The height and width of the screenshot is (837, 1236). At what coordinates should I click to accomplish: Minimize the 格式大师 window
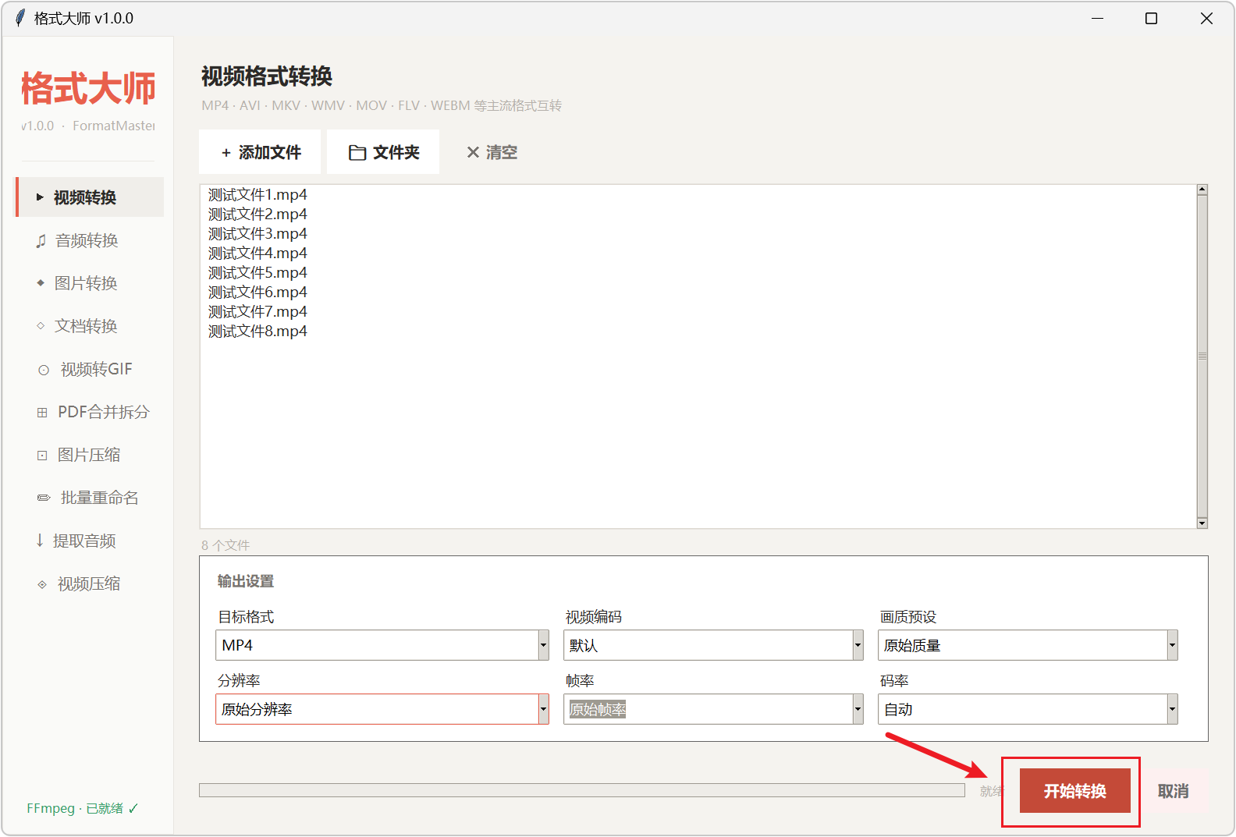click(1097, 18)
